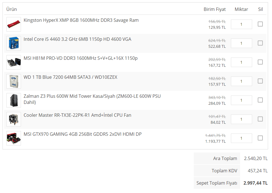
Task: Open WD 1 TB Blue 7200 product link
Action: [70, 77]
